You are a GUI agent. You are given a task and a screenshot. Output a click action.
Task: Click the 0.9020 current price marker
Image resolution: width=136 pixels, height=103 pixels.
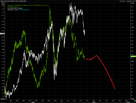click(2, 34)
